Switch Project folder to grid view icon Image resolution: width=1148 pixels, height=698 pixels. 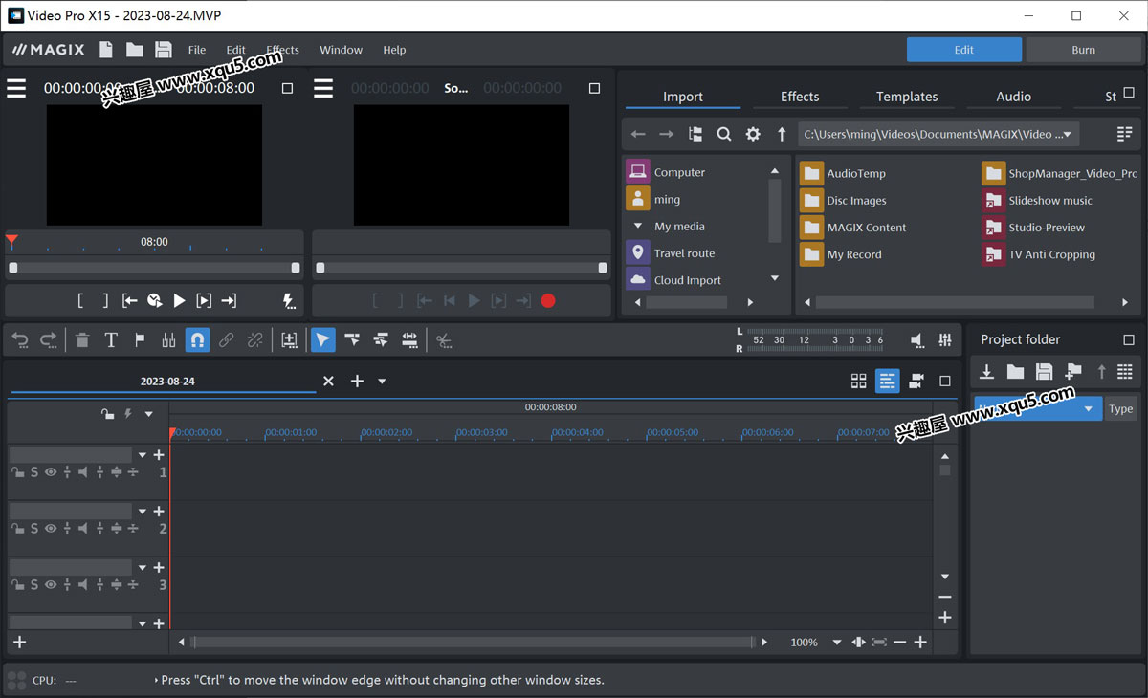(1124, 372)
